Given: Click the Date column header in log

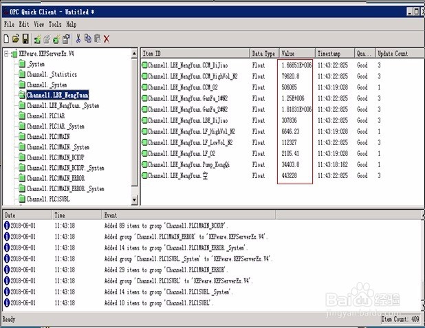Looking at the screenshot, I should pyautogui.click(x=28, y=215).
